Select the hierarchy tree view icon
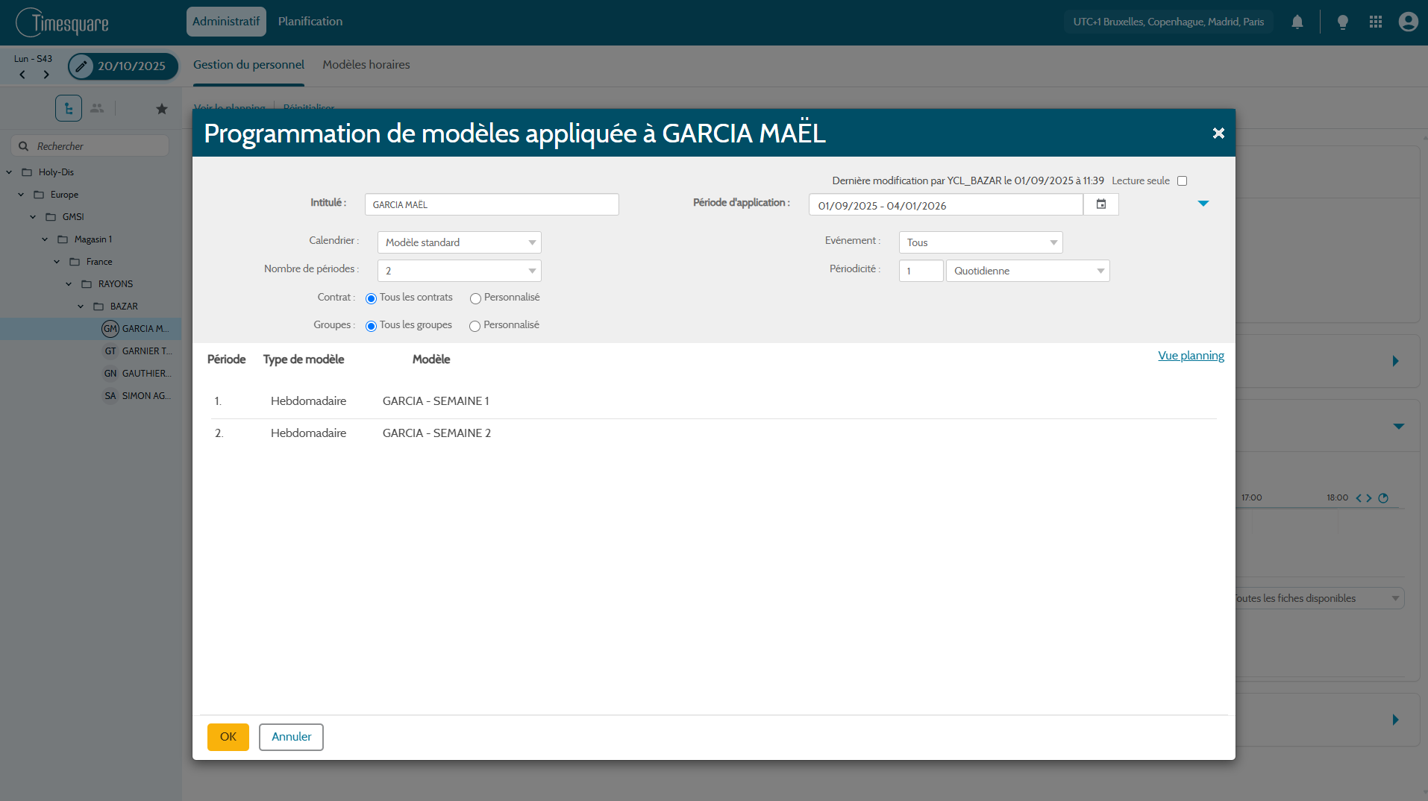 click(69, 108)
